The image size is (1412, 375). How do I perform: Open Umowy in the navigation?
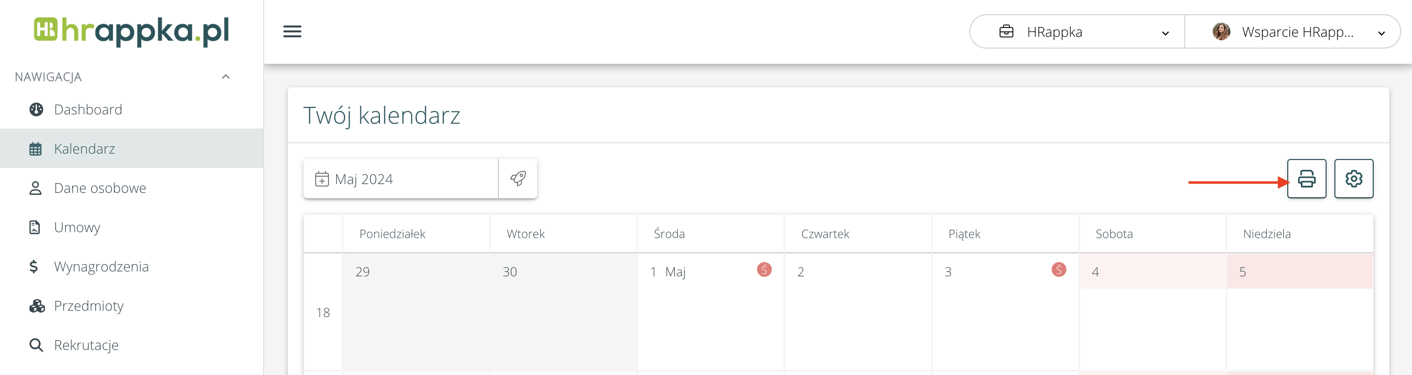click(77, 228)
